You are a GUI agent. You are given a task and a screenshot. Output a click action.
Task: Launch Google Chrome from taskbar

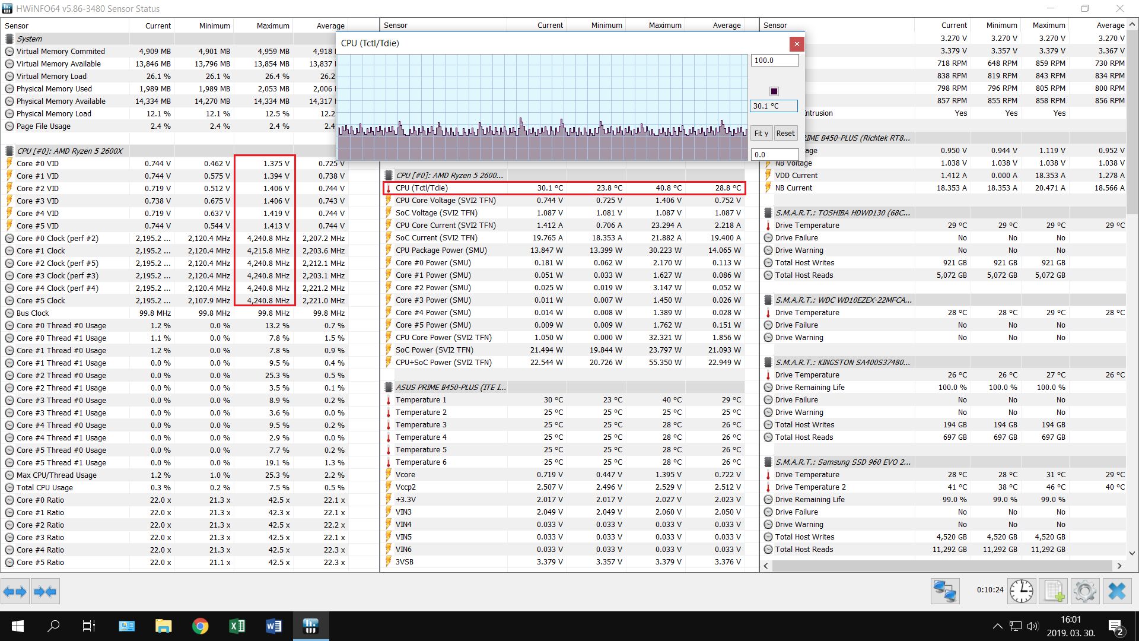(200, 626)
